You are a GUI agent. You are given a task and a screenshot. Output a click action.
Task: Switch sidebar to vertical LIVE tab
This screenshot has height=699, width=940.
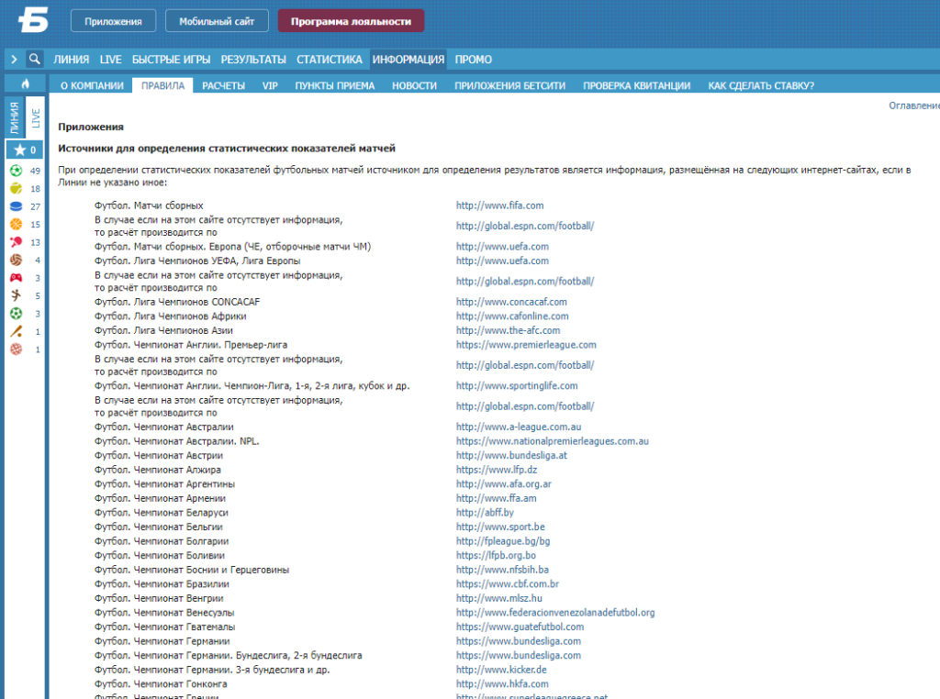click(36, 118)
